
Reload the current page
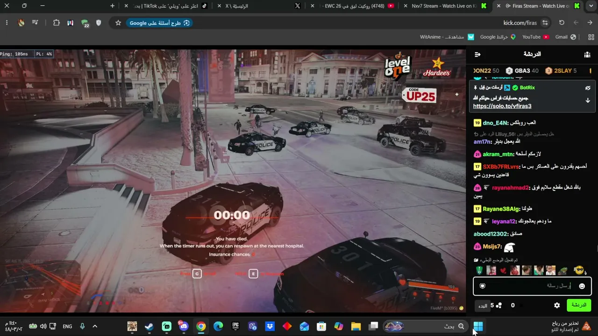(x=562, y=23)
